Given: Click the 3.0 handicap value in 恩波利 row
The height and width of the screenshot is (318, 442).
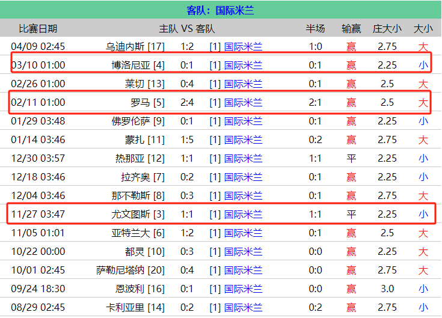Looking at the screenshot, I should (387, 289).
